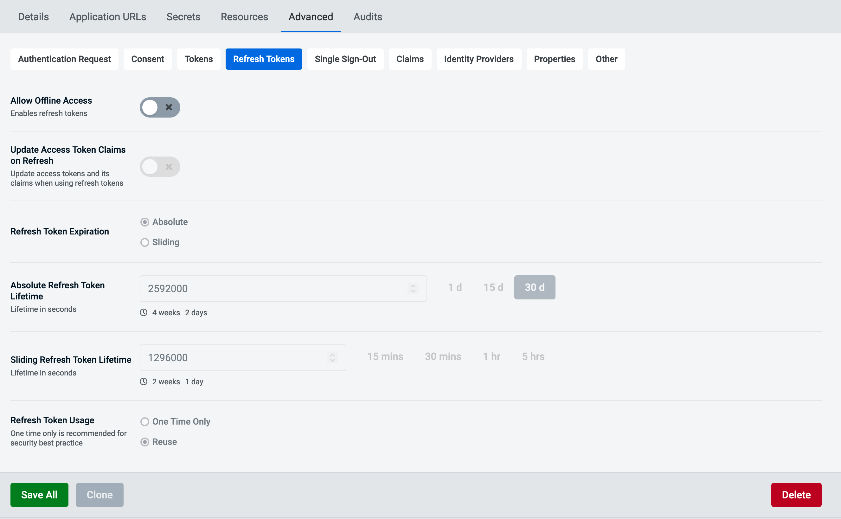Select the Sliding expiration radio button

click(145, 242)
